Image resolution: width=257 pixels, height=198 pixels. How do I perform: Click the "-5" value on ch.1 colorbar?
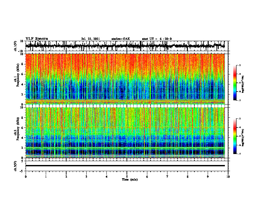[x=239, y=83]
